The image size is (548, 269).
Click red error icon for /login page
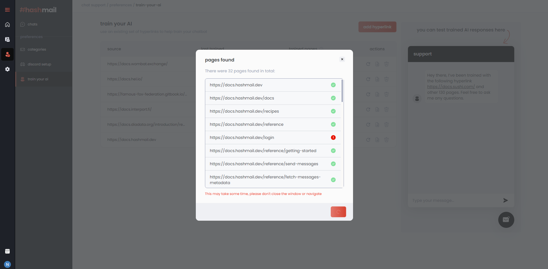pyautogui.click(x=333, y=138)
